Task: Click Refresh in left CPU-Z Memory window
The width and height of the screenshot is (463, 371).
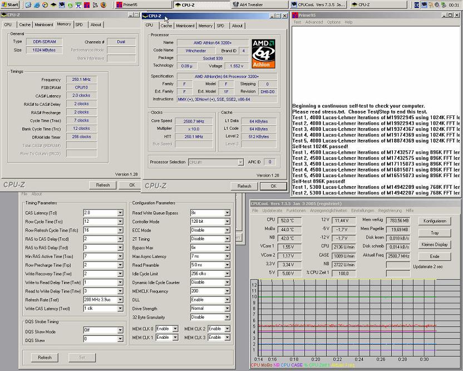Action: [x=103, y=185]
